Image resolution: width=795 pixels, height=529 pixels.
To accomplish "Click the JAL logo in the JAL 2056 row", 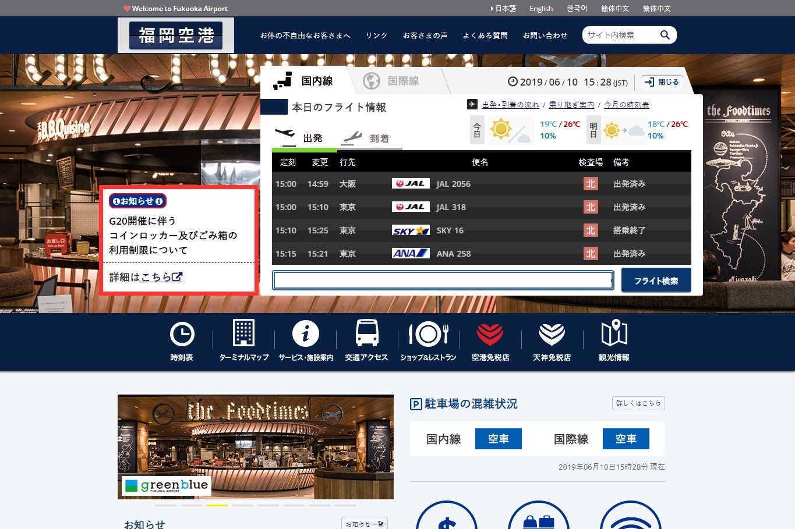I will coord(411,183).
